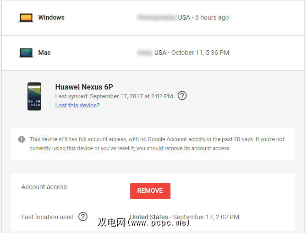Click blurred location in Mac row
Viewport: 307px width, 233px height.
tap(144, 53)
